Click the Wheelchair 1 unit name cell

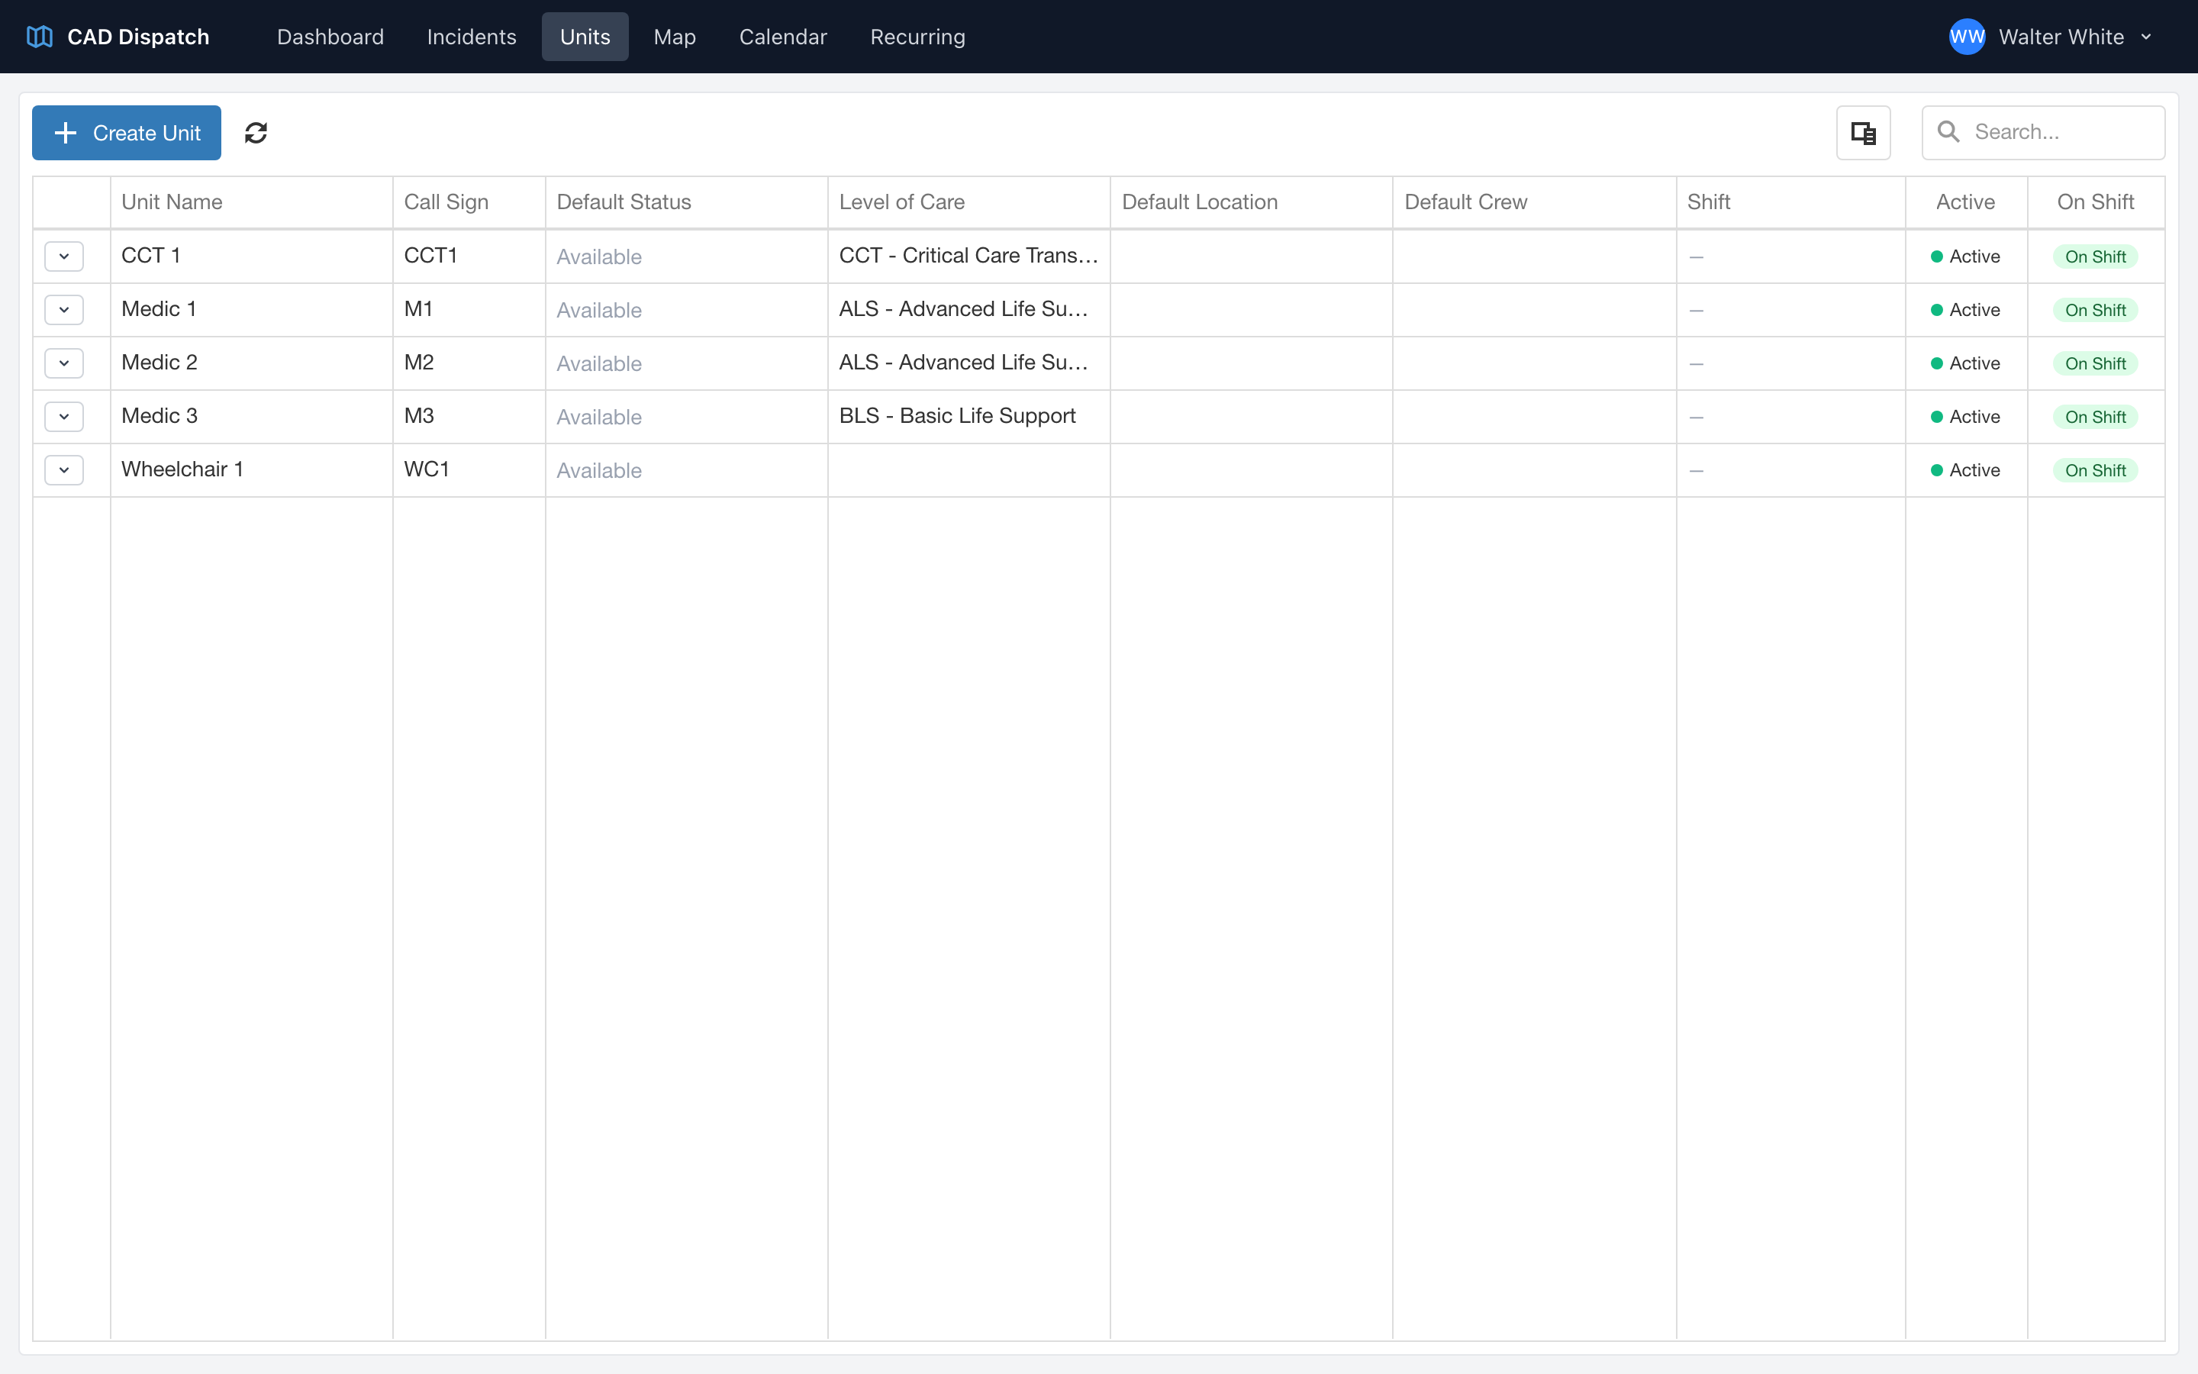252,469
